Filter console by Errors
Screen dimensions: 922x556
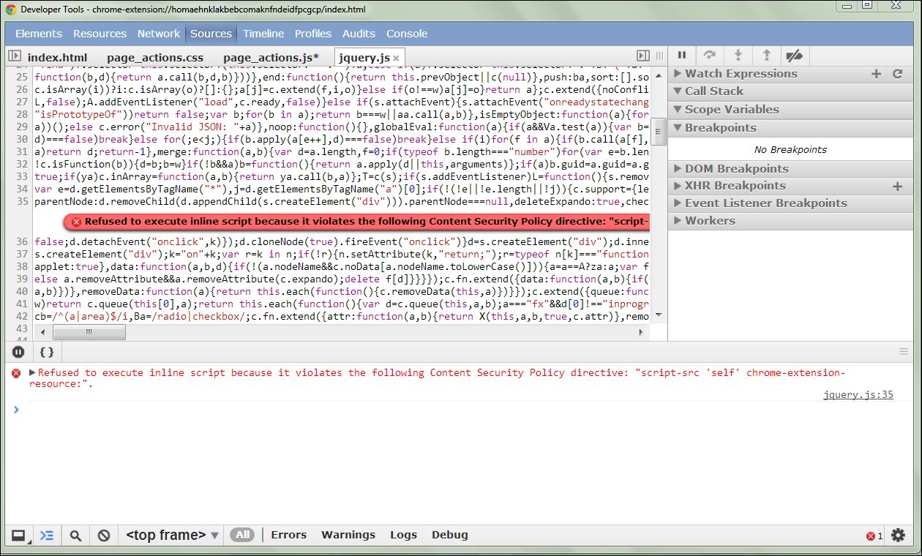pyautogui.click(x=288, y=535)
